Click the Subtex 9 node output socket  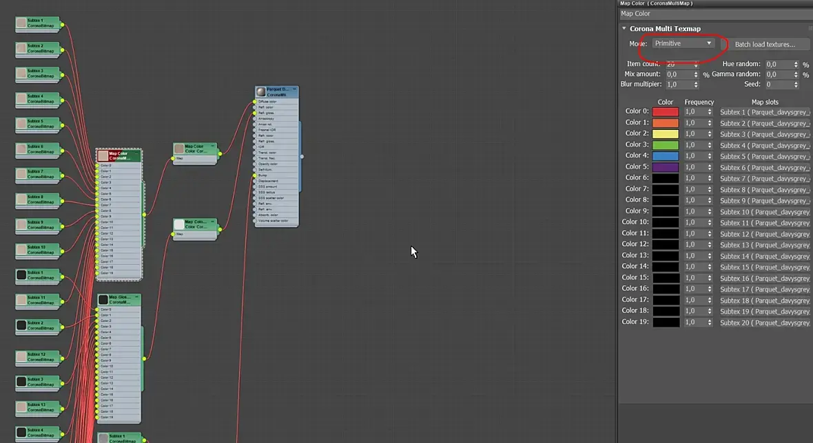(62, 226)
